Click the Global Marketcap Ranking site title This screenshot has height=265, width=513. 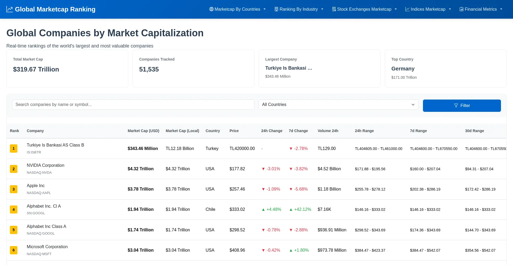55,9
